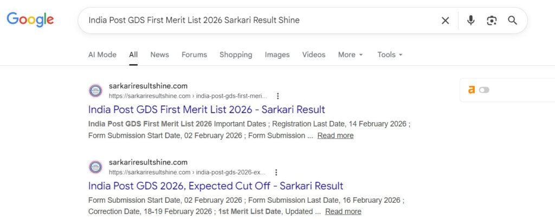Click the Google logo
This screenshot has height=219, width=555.
tap(30, 20)
